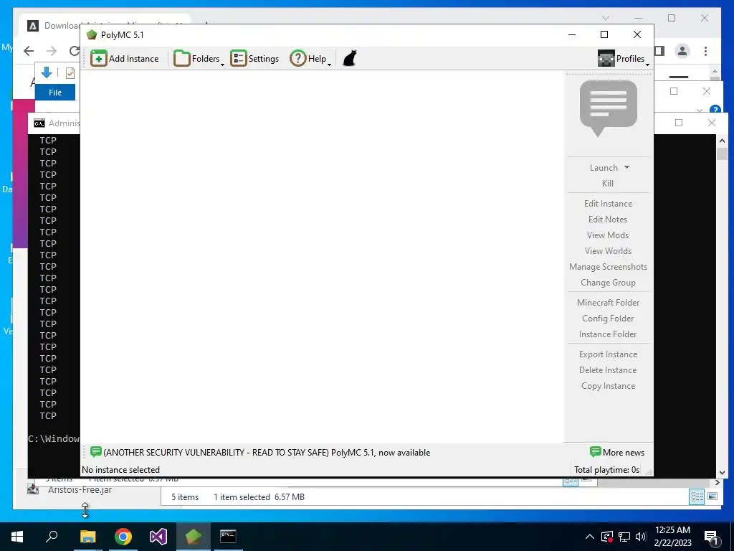The height and width of the screenshot is (551, 734).
Task: Click the Chrome forward arrow
Action: click(x=52, y=51)
